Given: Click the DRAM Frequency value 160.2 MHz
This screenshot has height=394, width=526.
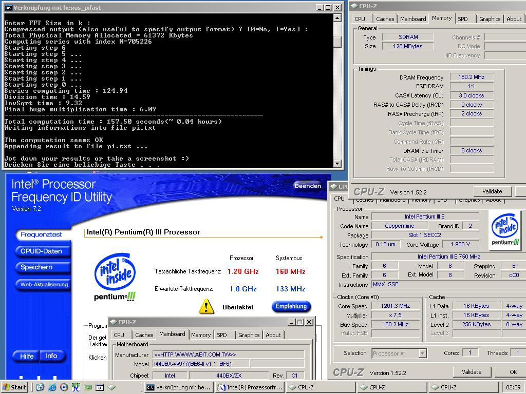Looking at the screenshot, I should pyautogui.click(x=472, y=77).
